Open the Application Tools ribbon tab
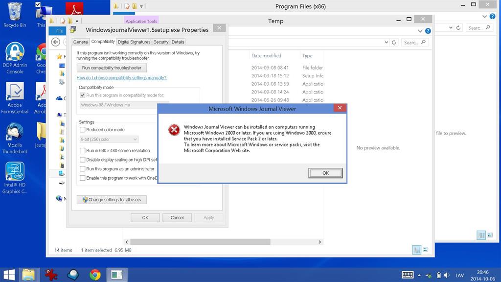This screenshot has height=282, width=501. pyautogui.click(x=141, y=21)
